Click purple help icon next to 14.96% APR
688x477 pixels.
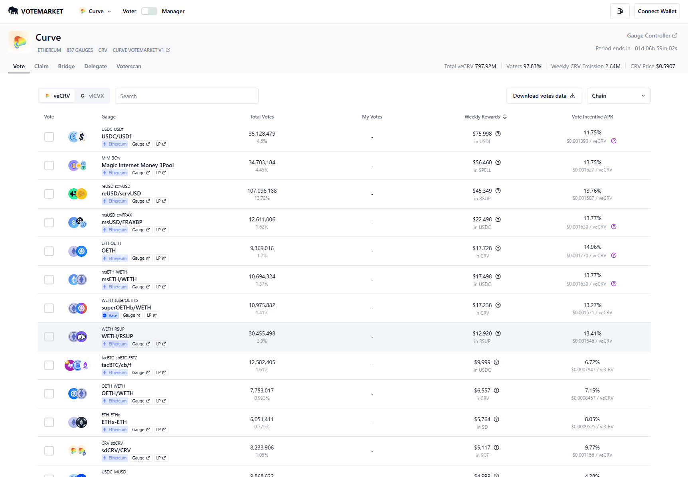pos(614,255)
